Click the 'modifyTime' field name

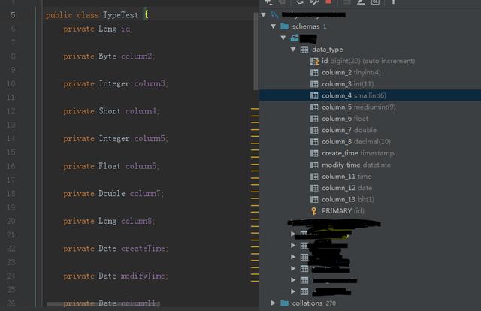click(143, 276)
